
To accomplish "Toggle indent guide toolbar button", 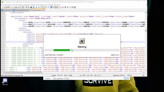I will coord(51,7).
